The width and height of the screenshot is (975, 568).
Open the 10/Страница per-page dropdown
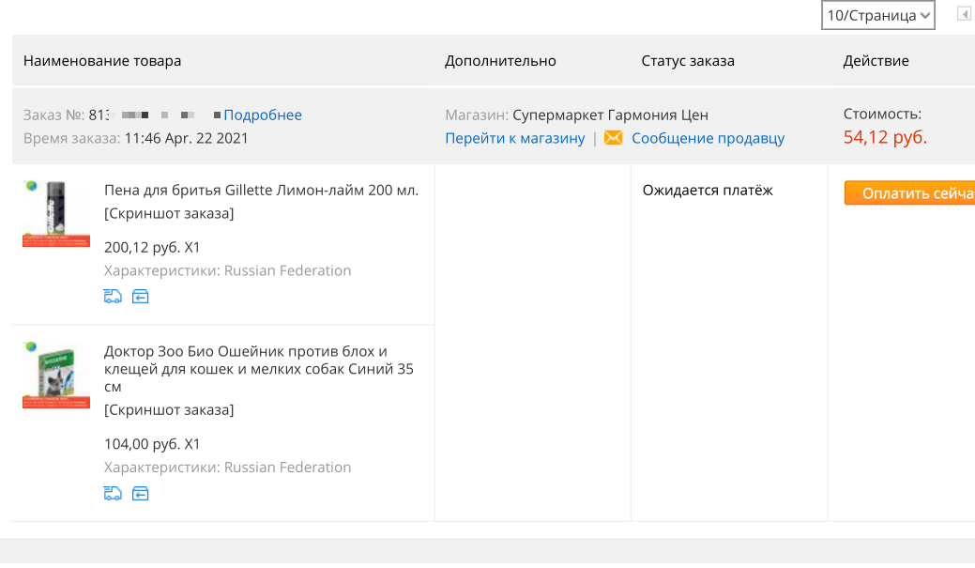(878, 16)
